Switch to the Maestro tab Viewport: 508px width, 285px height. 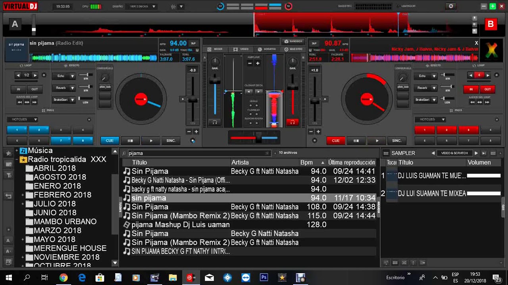293,49
